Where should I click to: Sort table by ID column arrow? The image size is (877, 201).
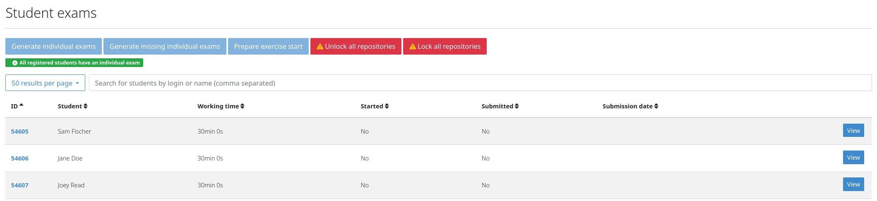(22, 105)
